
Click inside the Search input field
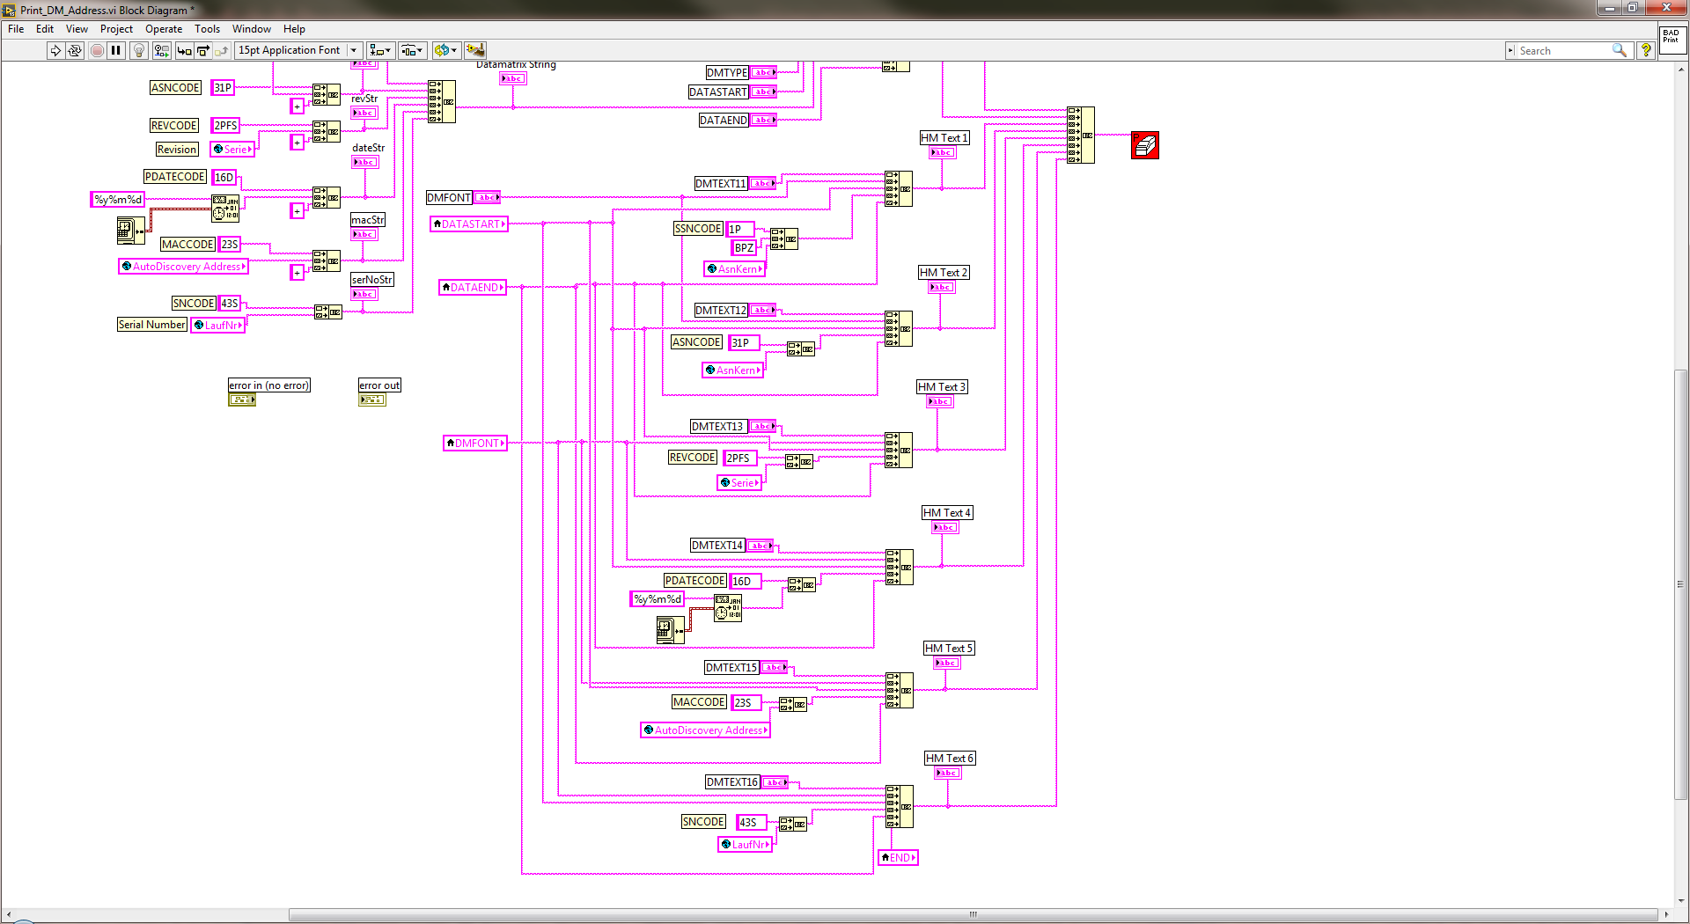click(x=1567, y=50)
